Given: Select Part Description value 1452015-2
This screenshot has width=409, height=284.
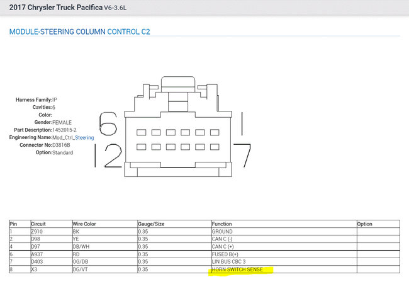Looking at the screenshot, I should pyautogui.click(x=64, y=130).
